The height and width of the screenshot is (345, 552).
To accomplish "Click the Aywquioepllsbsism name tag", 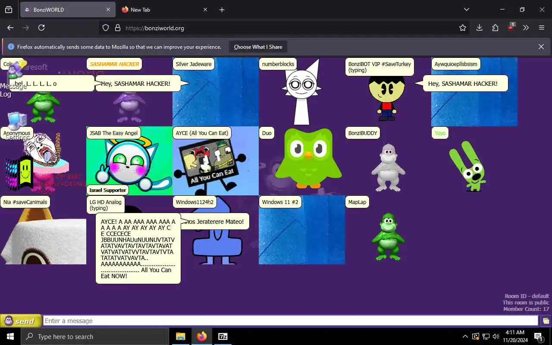I will click(456, 64).
